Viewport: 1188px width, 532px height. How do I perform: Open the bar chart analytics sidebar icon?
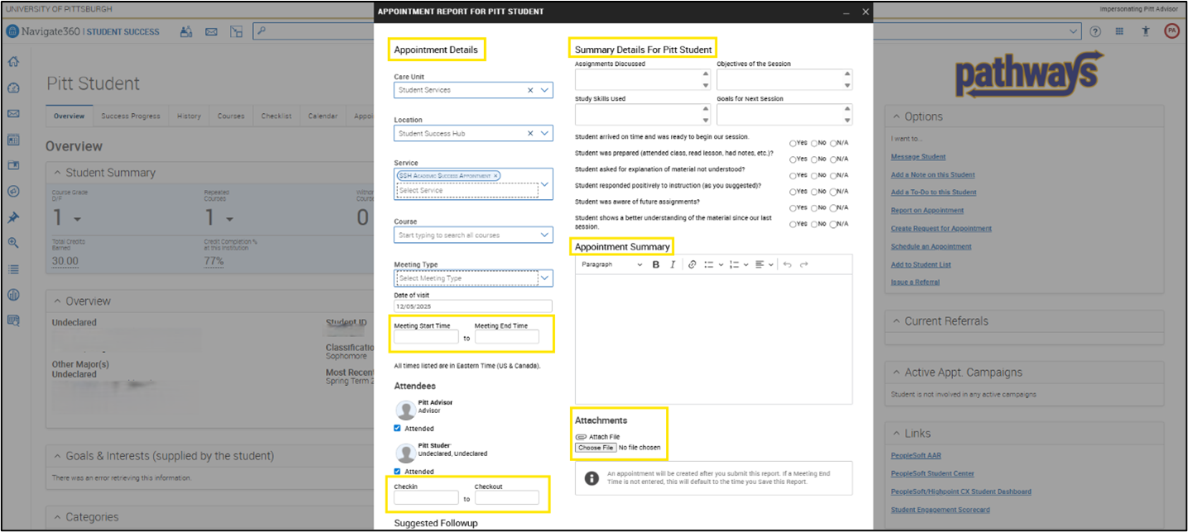coord(13,295)
